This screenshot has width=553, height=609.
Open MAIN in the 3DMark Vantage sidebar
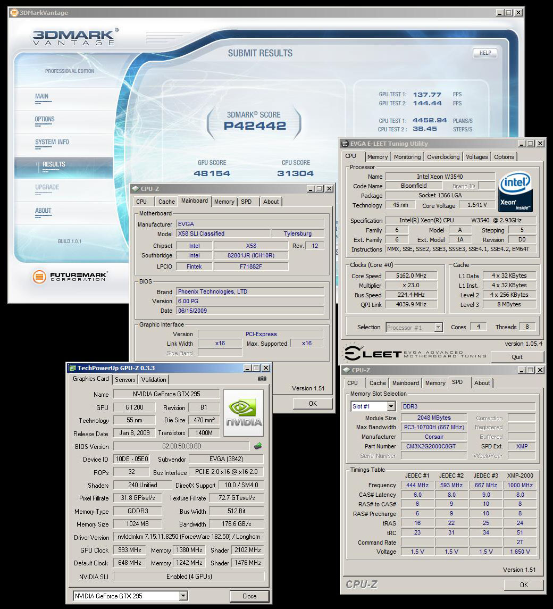click(42, 96)
